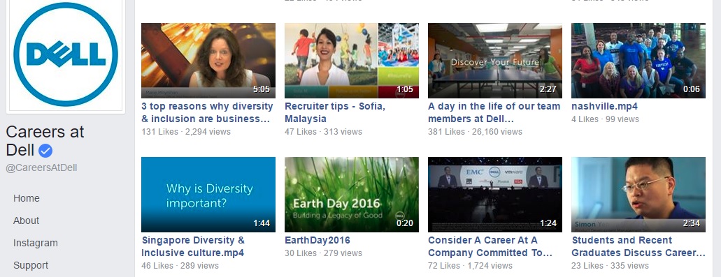Play the Recruiter tips Sofia video thumbnail
Screen dimensions: 721x277
(x=352, y=61)
